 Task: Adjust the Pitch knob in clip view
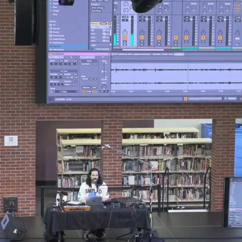click(x=104, y=86)
